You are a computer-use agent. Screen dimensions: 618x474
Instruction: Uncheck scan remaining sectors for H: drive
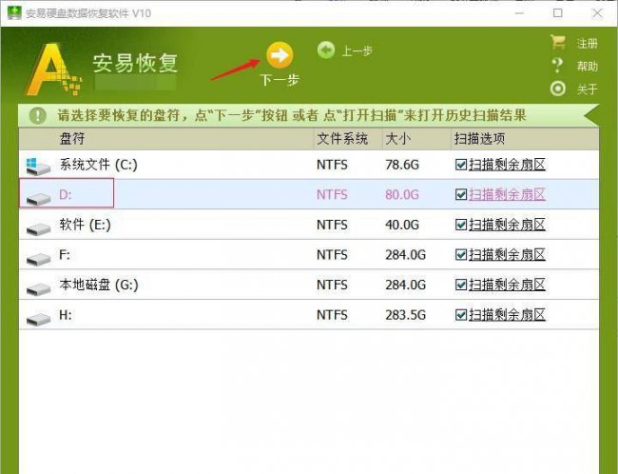[x=461, y=314]
